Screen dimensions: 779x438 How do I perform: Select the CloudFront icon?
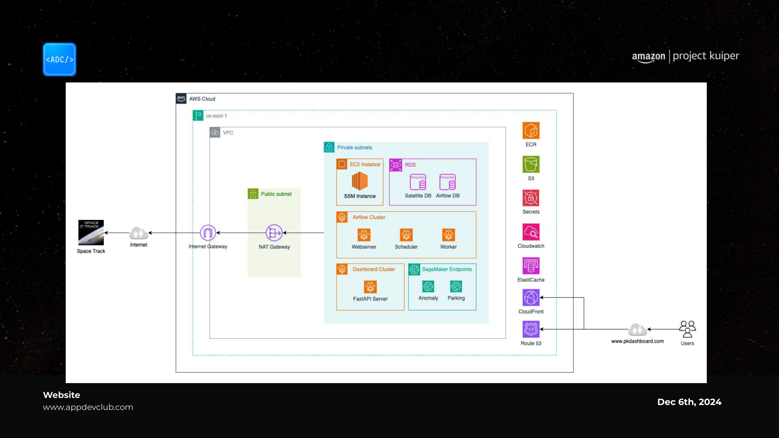click(x=531, y=297)
